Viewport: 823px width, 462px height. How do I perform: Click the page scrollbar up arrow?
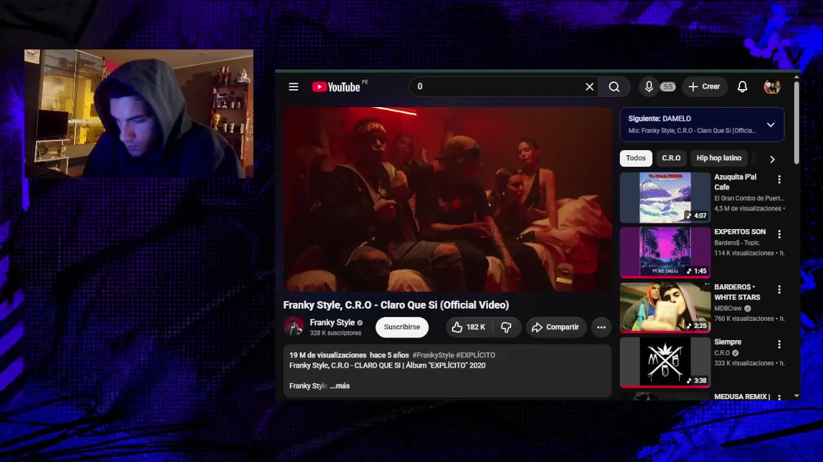(x=796, y=78)
